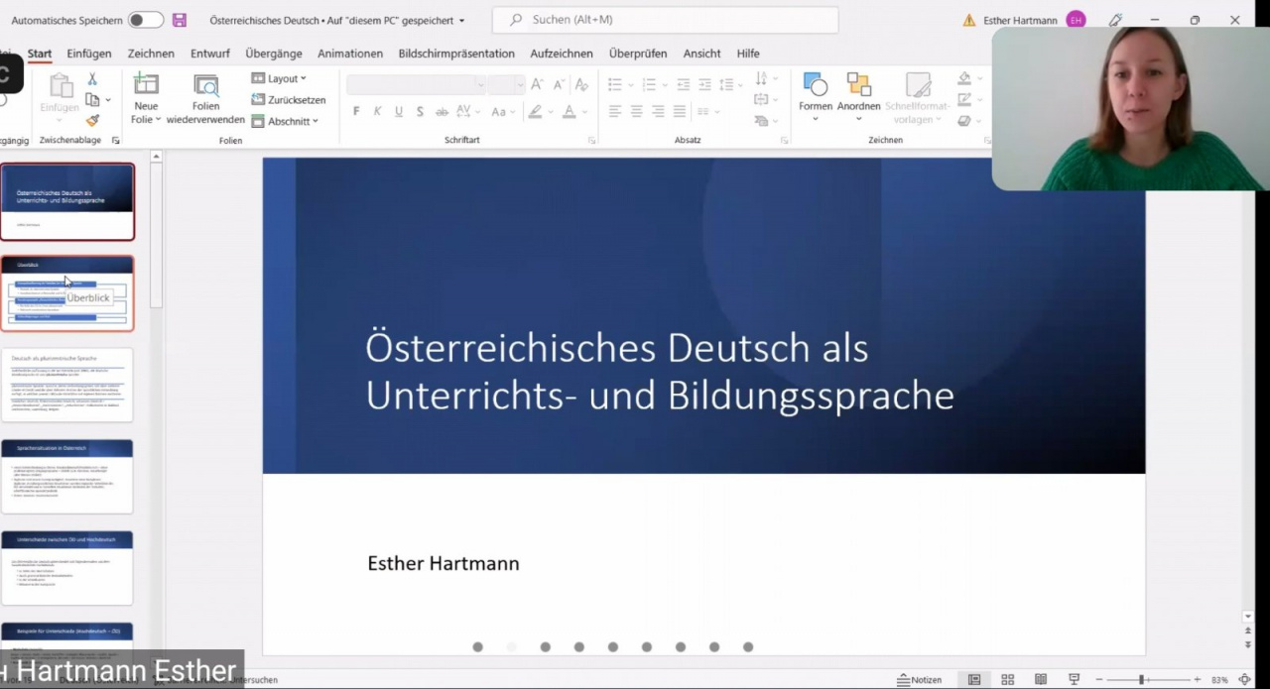Open the Formen shapes gallery

816,87
